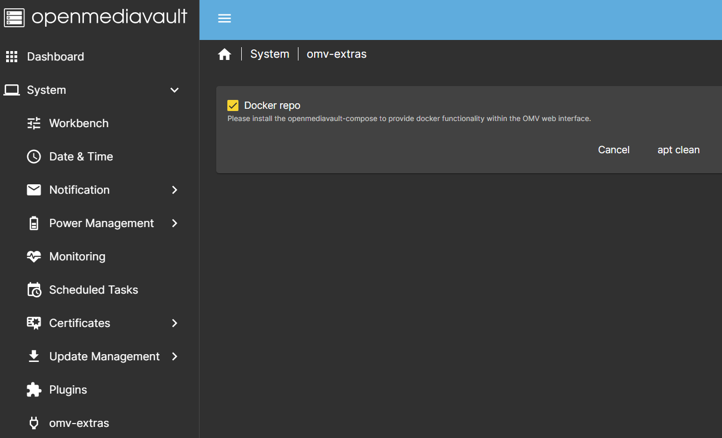Expand the Certificates submenu arrow
This screenshot has width=722, height=438.
pyautogui.click(x=175, y=323)
